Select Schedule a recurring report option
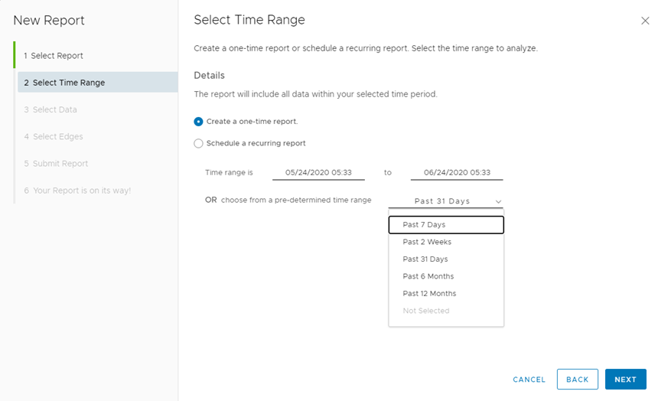The height and width of the screenshot is (401, 658). click(199, 143)
